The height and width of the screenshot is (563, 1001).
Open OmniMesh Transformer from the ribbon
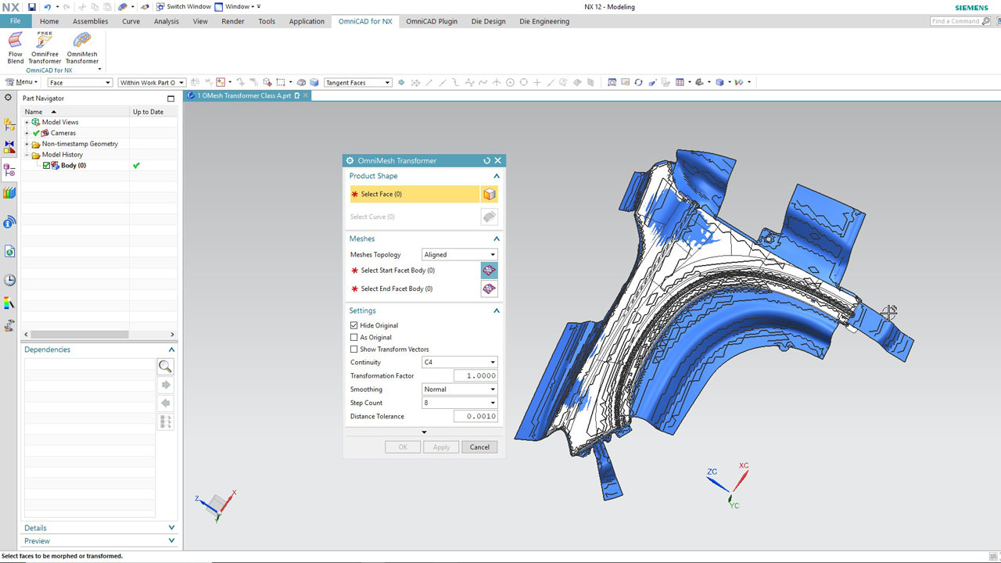[82, 47]
